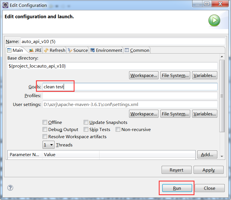Click the green launch arrow icon

[x=214, y=21]
